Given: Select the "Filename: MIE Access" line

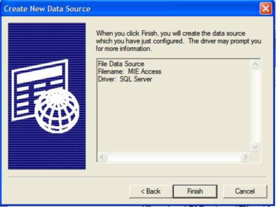Looking at the screenshot, I should point(130,71).
